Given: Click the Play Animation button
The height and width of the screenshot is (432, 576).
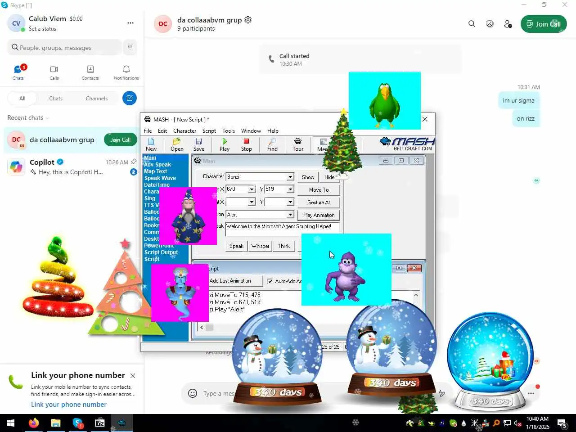Looking at the screenshot, I should pyautogui.click(x=319, y=215).
